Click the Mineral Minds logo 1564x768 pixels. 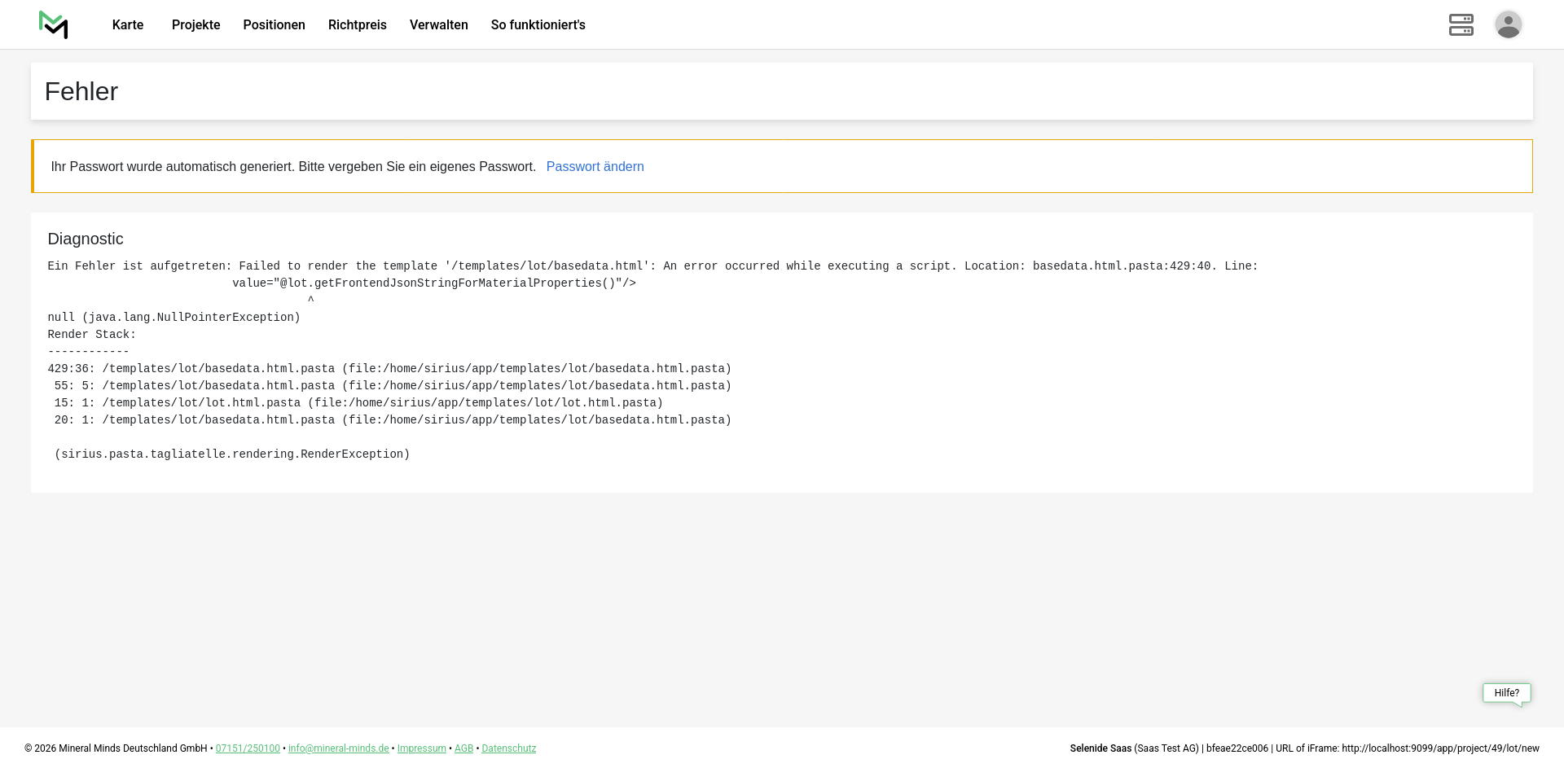pyautogui.click(x=54, y=24)
